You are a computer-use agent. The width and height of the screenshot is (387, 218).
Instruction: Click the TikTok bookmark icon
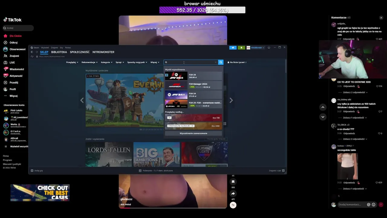pyautogui.click(x=233, y=182)
